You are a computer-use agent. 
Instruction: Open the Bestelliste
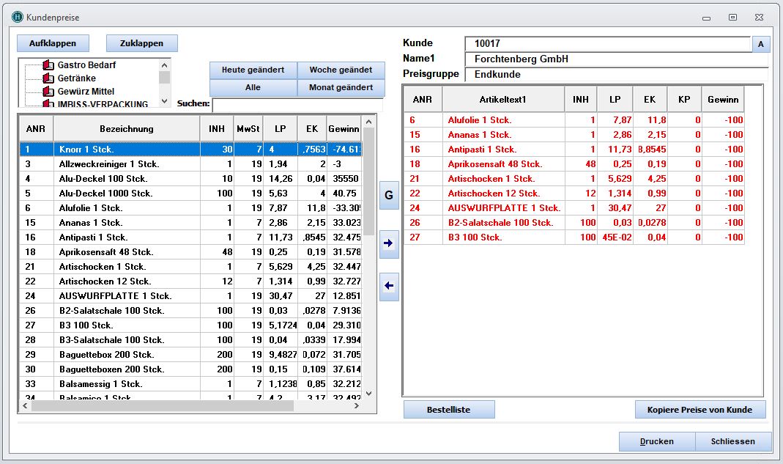[448, 410]
